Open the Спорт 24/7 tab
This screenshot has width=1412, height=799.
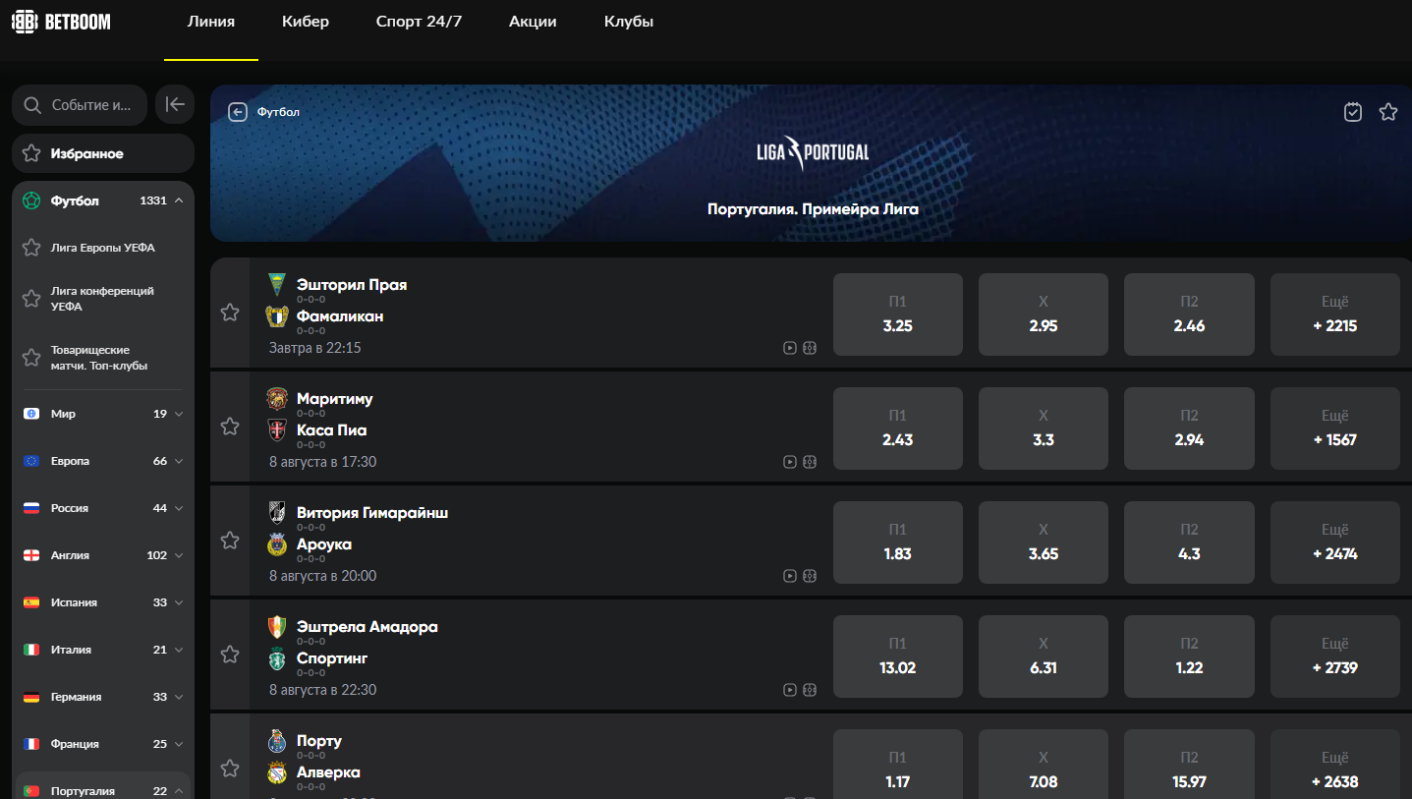tap(419, 22)
